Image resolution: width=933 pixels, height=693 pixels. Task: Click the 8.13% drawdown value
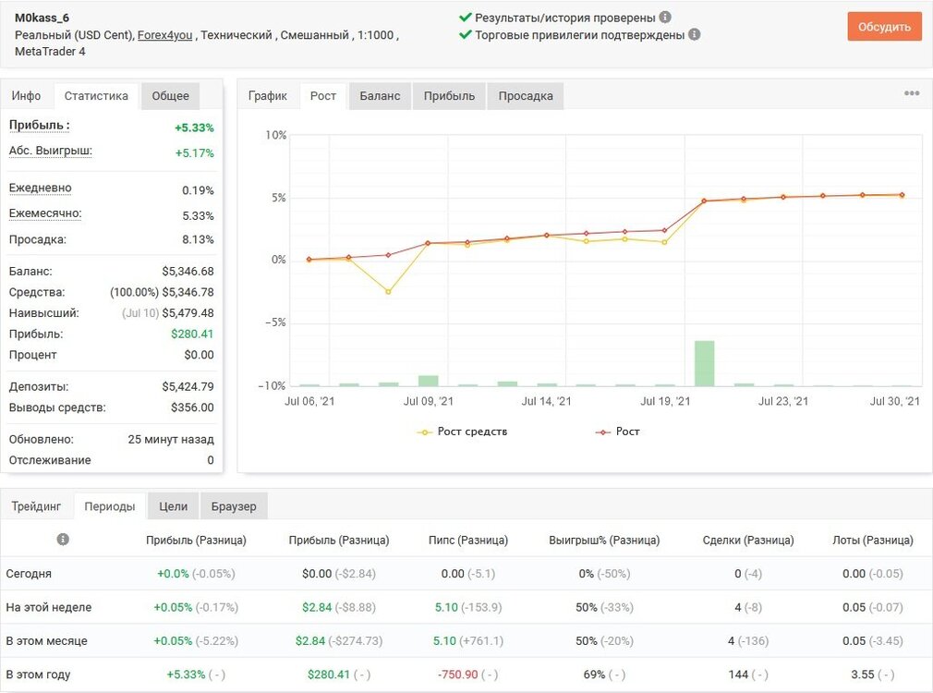pos(198,239)
